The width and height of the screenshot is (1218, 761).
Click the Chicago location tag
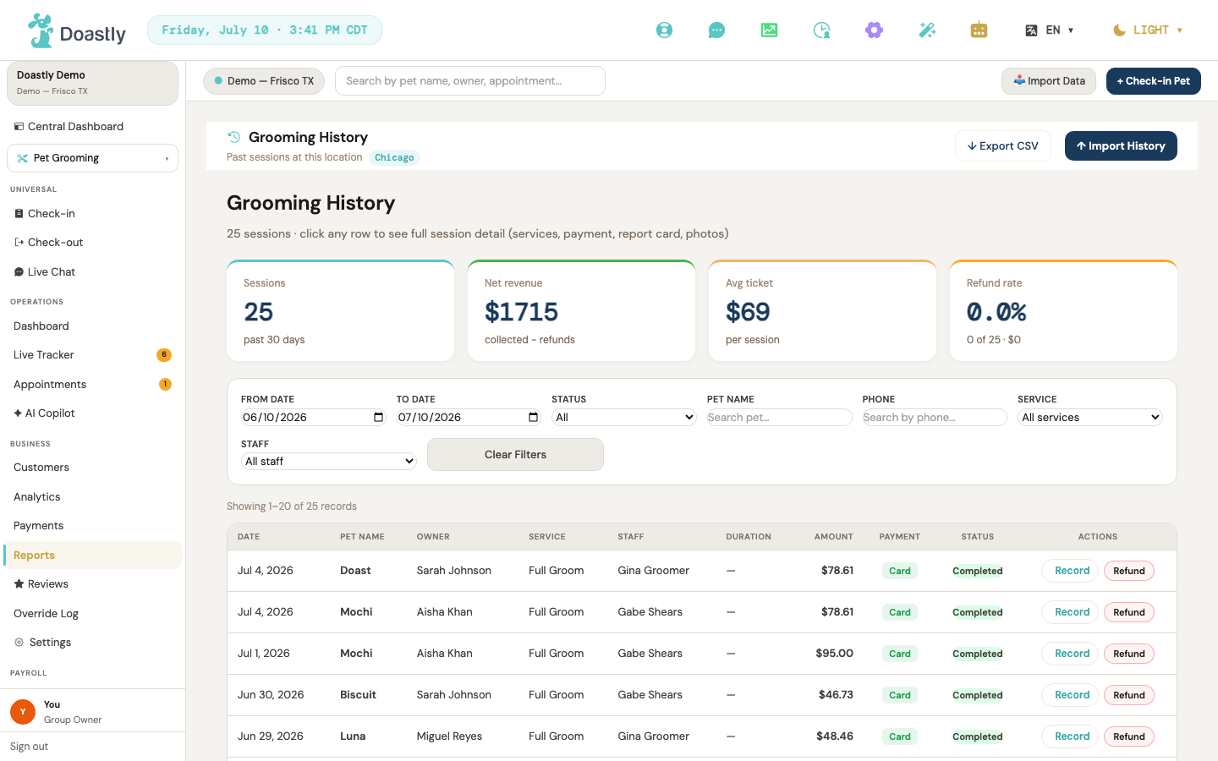[x=394, y=158]
